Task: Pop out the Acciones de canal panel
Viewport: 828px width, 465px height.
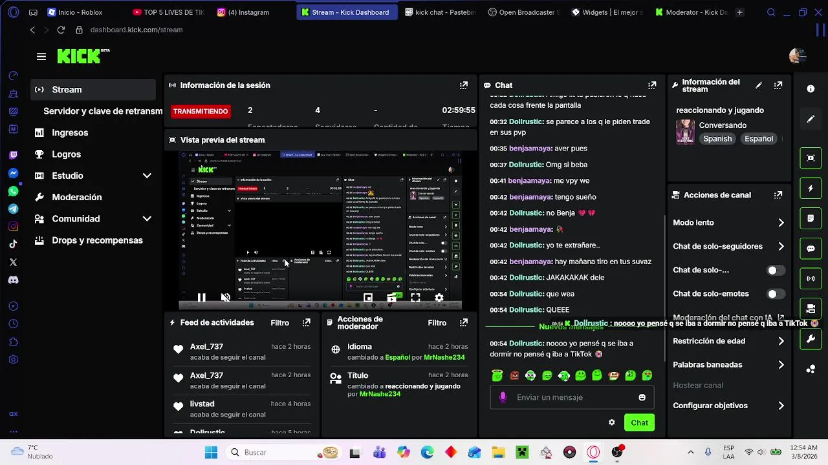Action: (778, 195)
